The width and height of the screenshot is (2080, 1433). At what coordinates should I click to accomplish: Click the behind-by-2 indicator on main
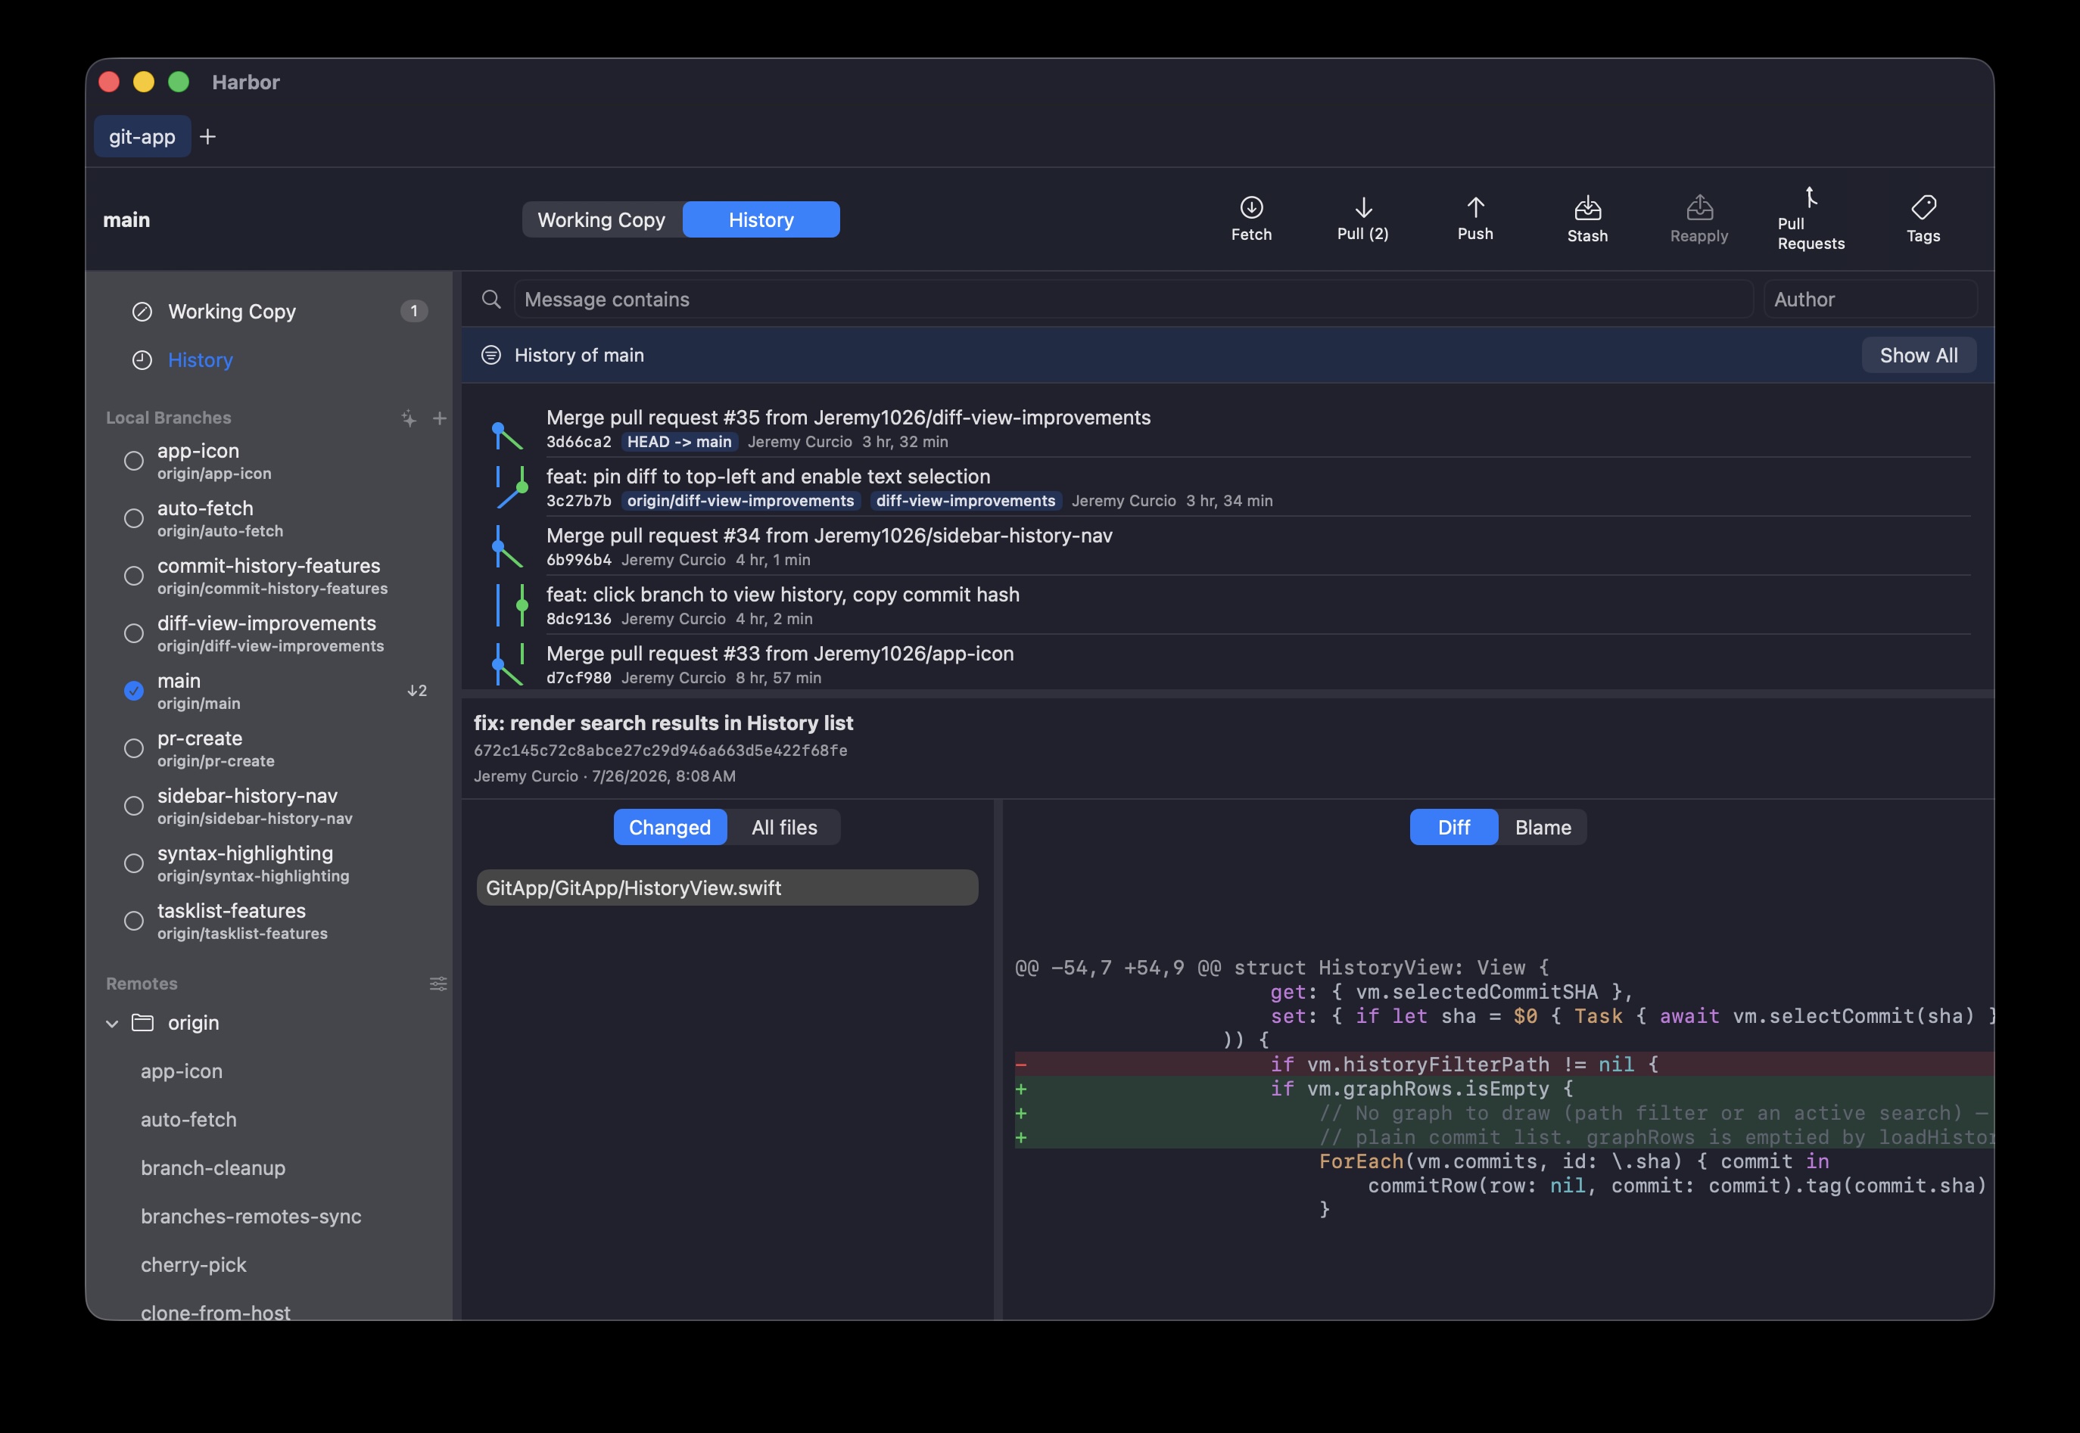(417, 691)
